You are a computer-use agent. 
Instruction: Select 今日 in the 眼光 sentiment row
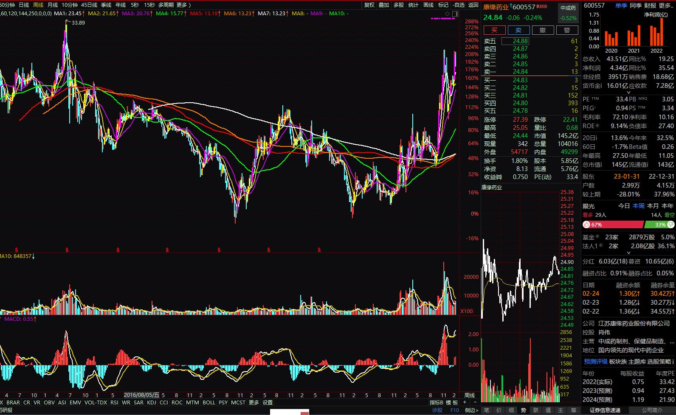click(624, 206)
